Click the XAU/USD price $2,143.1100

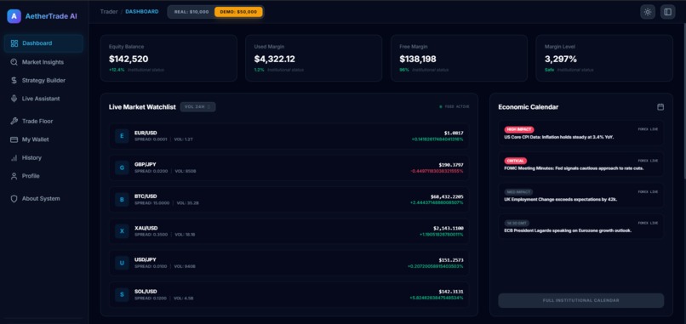click(x=449, y=228)
